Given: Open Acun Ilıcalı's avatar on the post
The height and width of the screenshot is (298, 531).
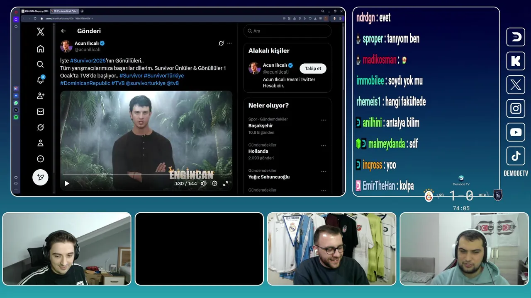Looking at the screenshot, I should (66, 46).
